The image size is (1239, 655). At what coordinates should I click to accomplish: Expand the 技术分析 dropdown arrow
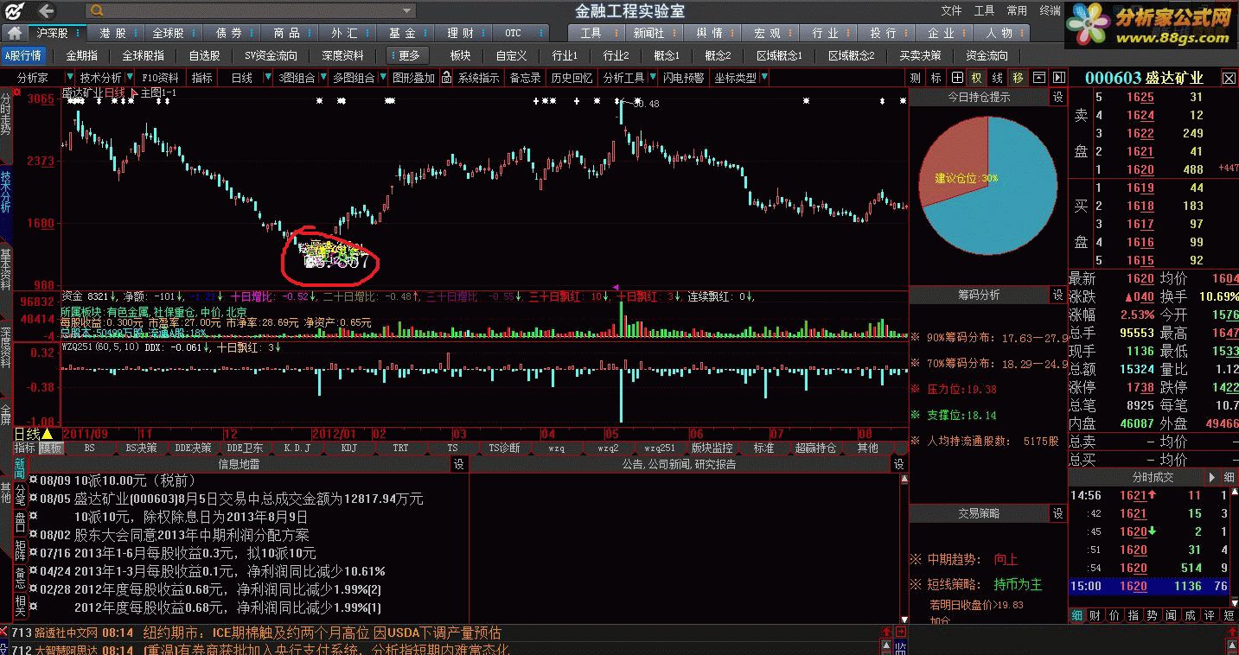(x=128, y=78)
